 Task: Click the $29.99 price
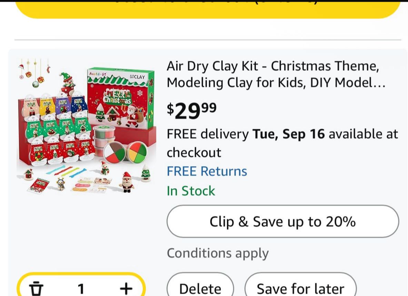[x=192, y=111]
